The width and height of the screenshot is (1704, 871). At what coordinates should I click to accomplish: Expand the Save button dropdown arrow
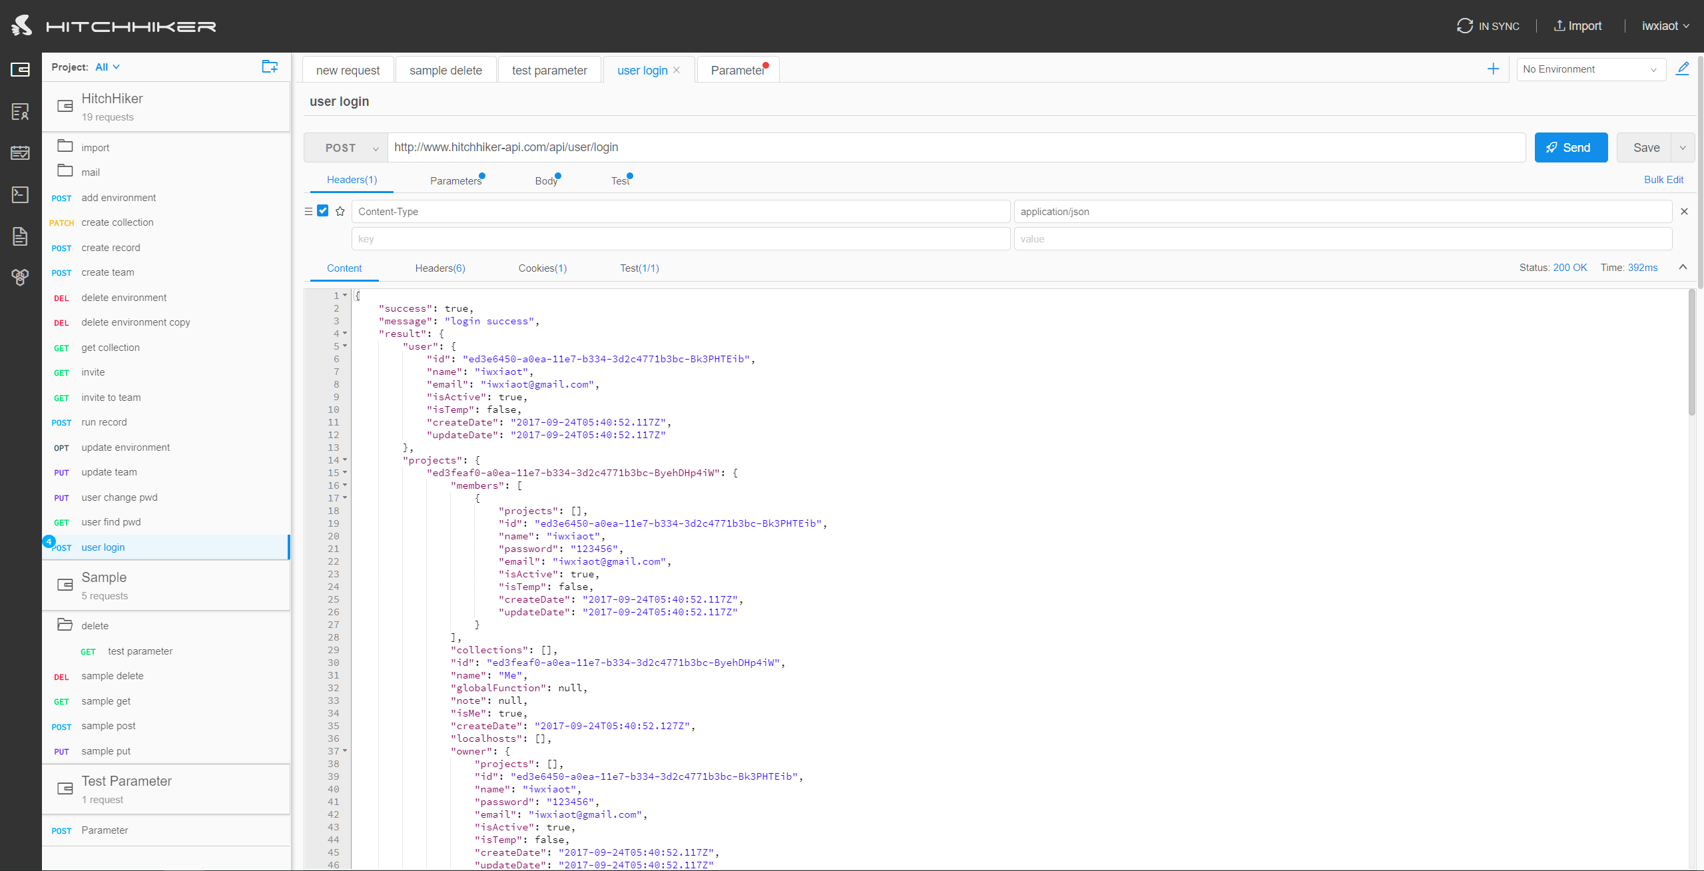(1683, 148)
